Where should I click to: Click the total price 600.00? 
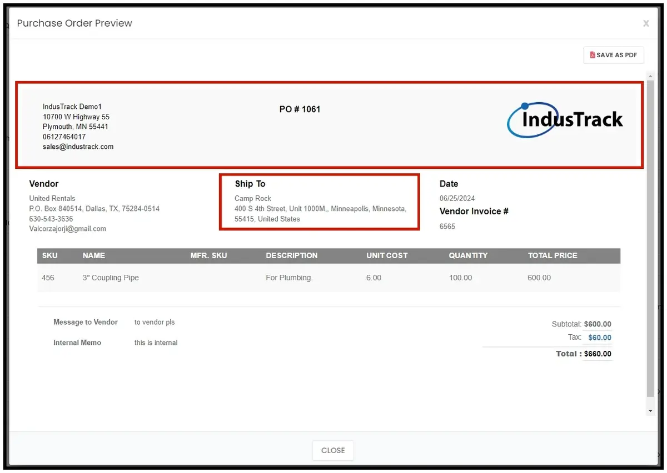point(539,278)
